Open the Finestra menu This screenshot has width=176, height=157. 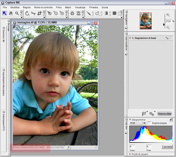93,7
